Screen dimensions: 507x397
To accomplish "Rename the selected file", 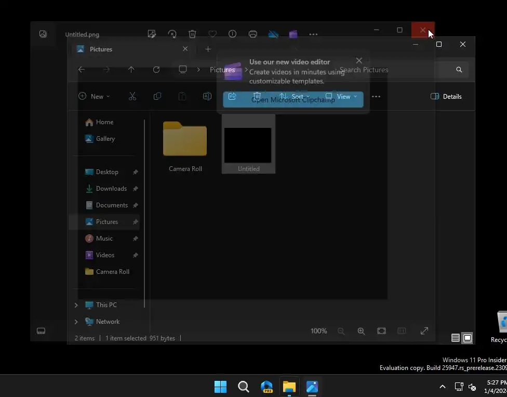I will pos(207,97).
